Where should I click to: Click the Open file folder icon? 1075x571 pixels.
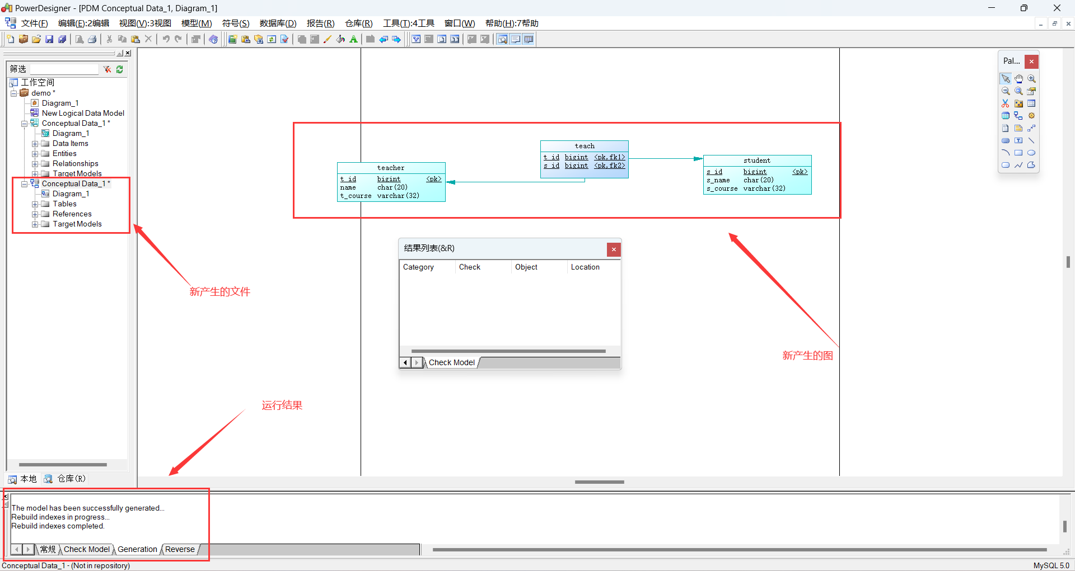(36, 39)
